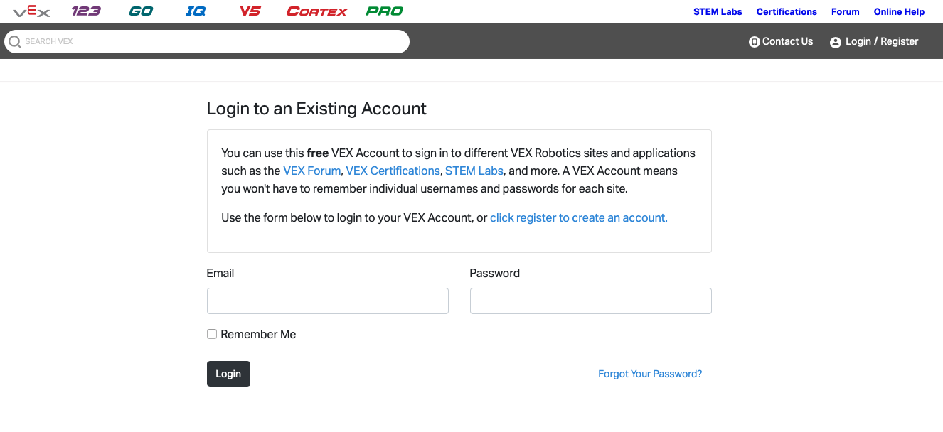Screen dimensions: 943x432
Task: Open the Online Help menu item
Action: coord(898,11)
